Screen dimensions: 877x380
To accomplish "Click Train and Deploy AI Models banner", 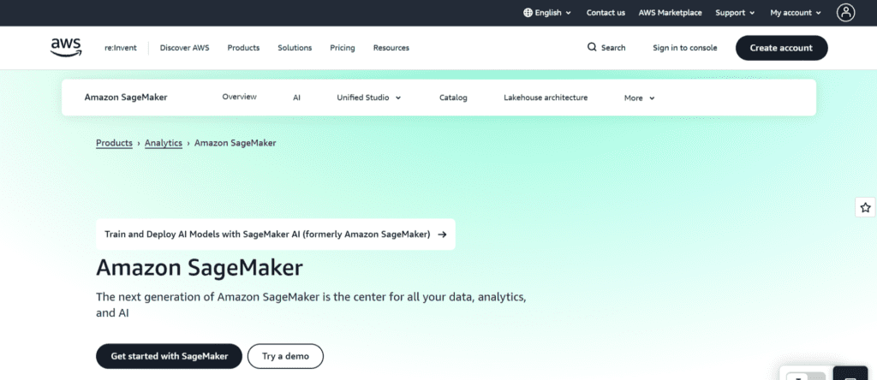I will coord(276,235).
